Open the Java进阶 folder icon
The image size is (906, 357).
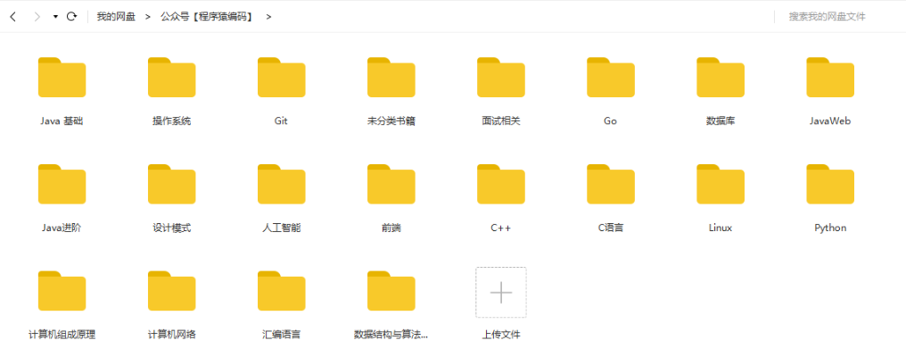(62, 184)
